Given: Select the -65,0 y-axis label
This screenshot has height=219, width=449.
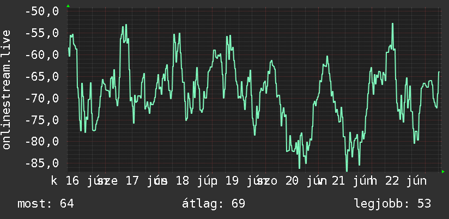Looking at the screenshot, I should [x=42, y=77].
